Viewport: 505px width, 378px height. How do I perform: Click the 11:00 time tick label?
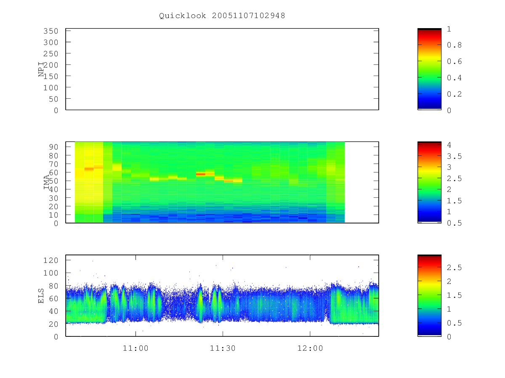[x=136, y=348]
